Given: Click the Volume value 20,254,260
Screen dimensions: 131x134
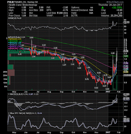Looking at the screenshot, I should 116,16.
